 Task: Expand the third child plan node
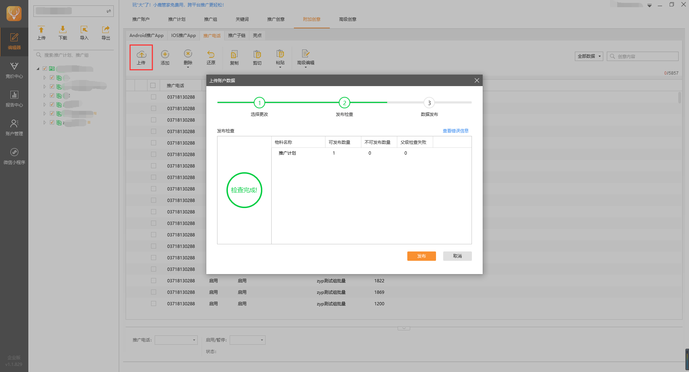click(x=45, y=95)
